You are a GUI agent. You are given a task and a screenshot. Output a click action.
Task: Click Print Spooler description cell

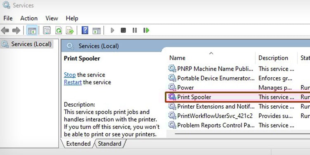(276, 97)
